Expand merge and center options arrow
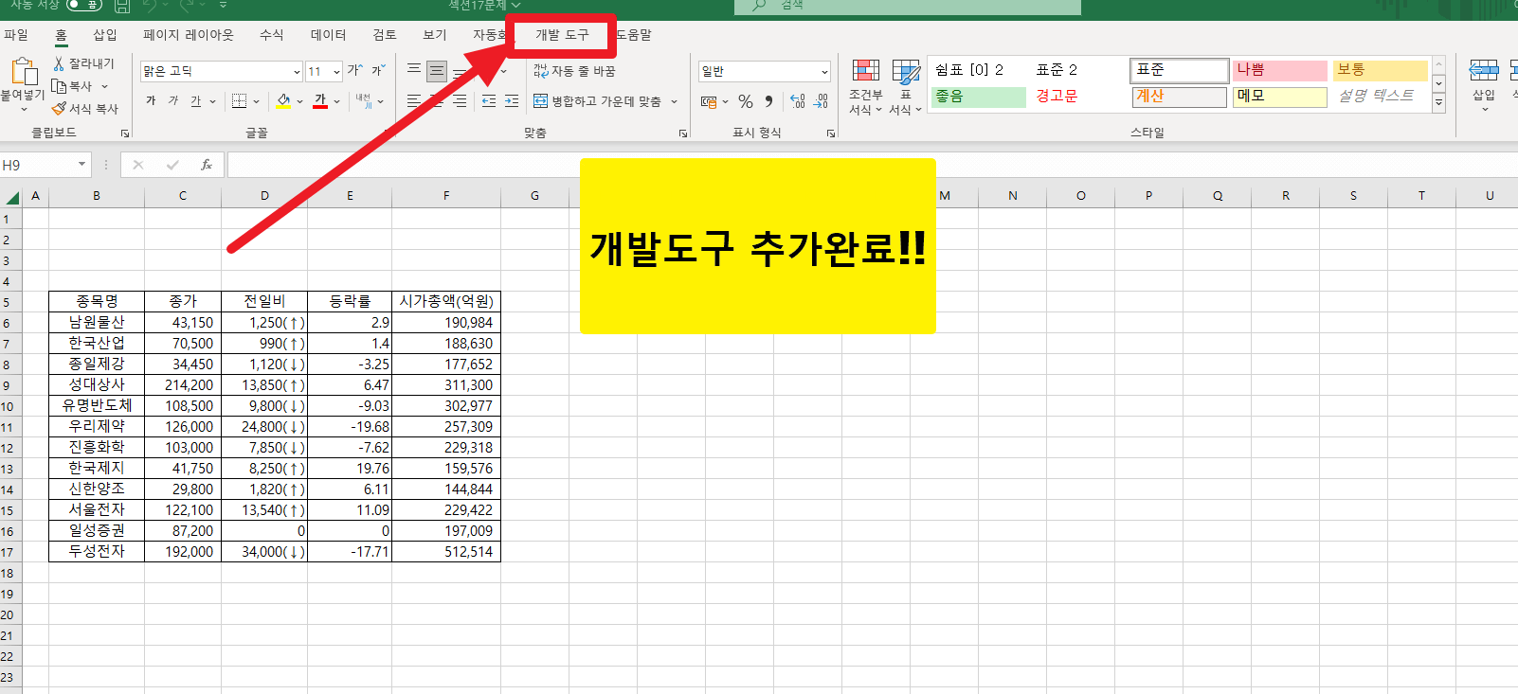Image resolution: width=1518 pixels, height=694 pixels. pos(675,101)
